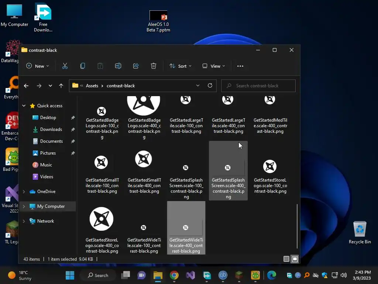Select the Recycle Bin desktop icon

[x=360, y=233]
